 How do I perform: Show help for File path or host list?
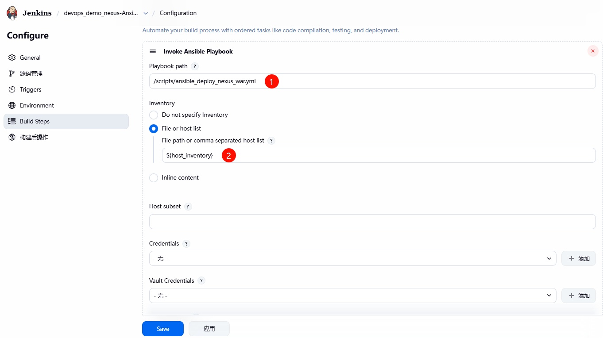[x=271, y=141]
